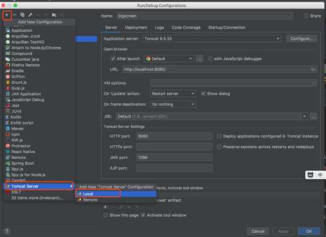Choose the Arquillian TestNG configuration type
The width and height of the screenshot is (326, 237).
(x=27, y=42)
